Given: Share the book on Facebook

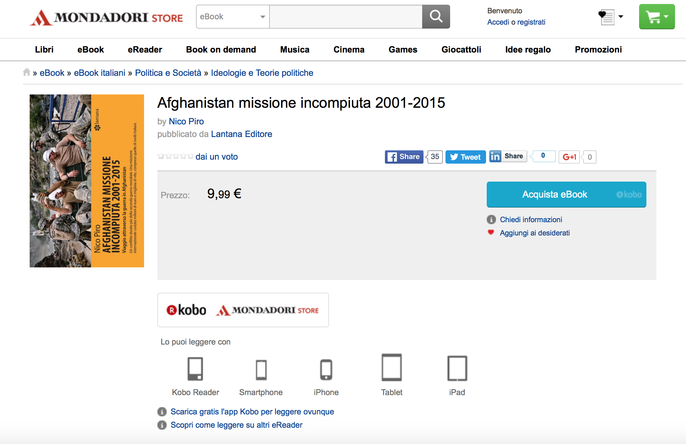Looking at the screenshot, I should point(404,157).
